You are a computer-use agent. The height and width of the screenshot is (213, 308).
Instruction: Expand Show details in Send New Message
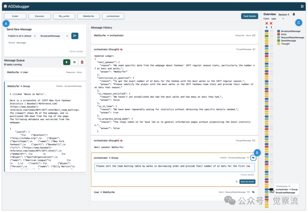(x=76, y=51)
